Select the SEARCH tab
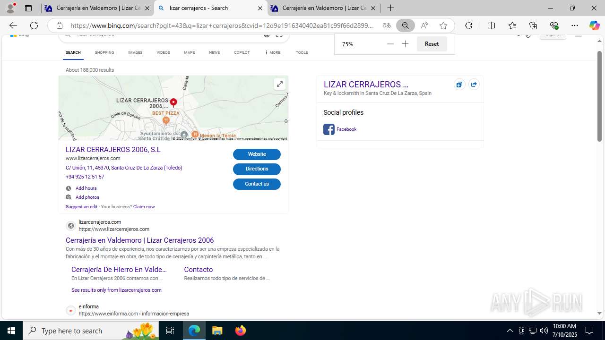 click(x=73, y=52)
